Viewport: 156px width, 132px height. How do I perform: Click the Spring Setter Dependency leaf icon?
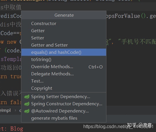27,97
